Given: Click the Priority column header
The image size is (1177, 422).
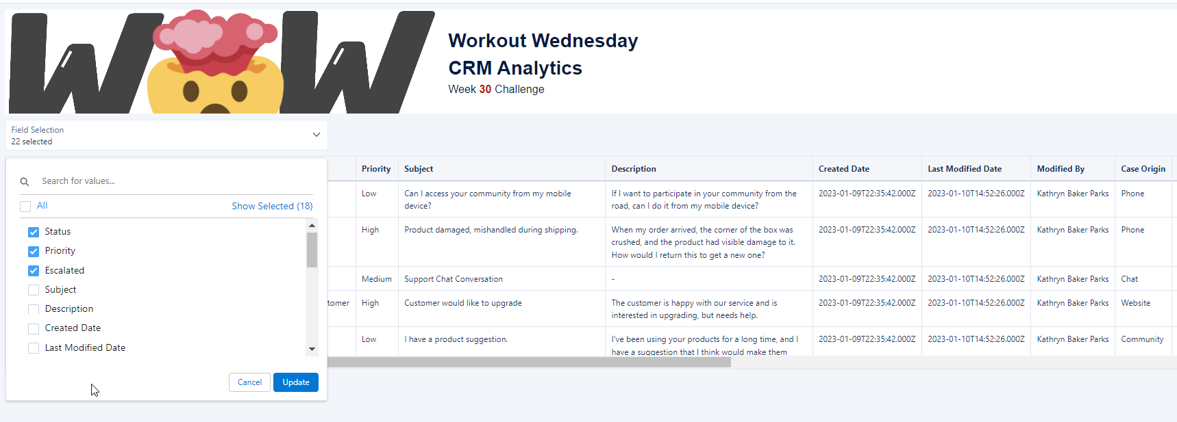Looking at the screenshot, I should point(376,169).
